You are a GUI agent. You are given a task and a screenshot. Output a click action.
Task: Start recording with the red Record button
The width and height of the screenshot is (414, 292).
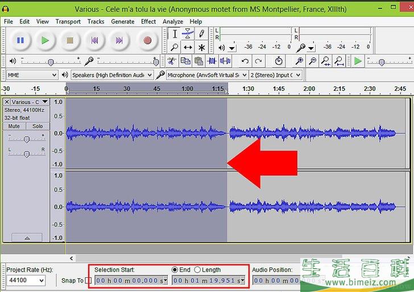147,40
